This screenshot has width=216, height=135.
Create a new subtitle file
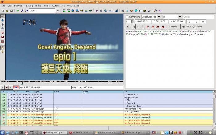2,11
